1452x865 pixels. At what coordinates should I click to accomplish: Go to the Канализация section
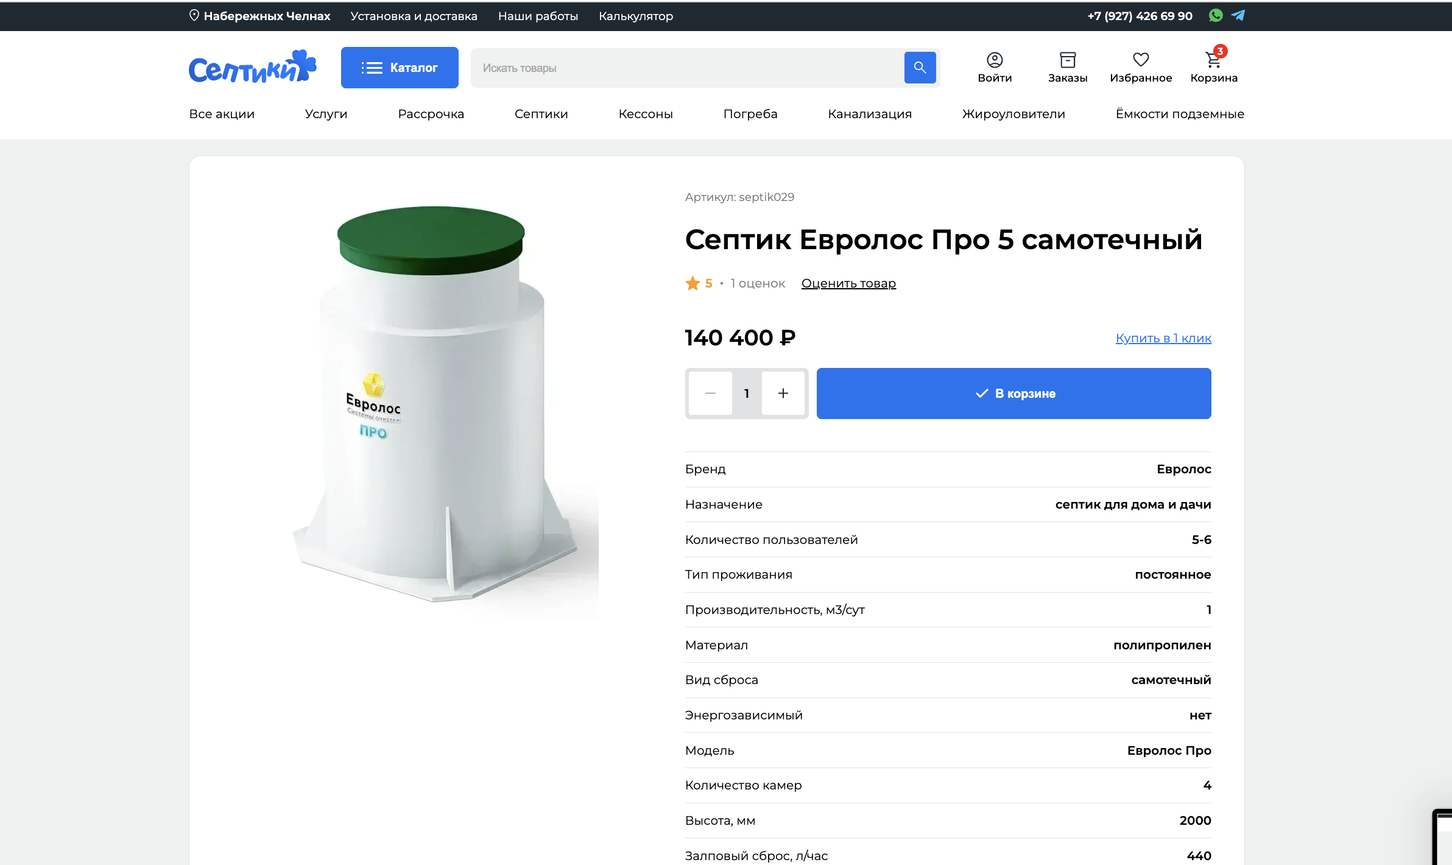point(870,114)
